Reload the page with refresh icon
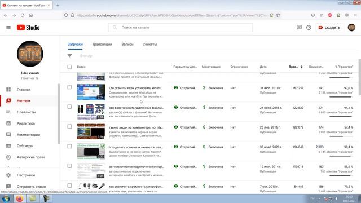This screenshot has height=203, width=361. [x=23, y=15]
